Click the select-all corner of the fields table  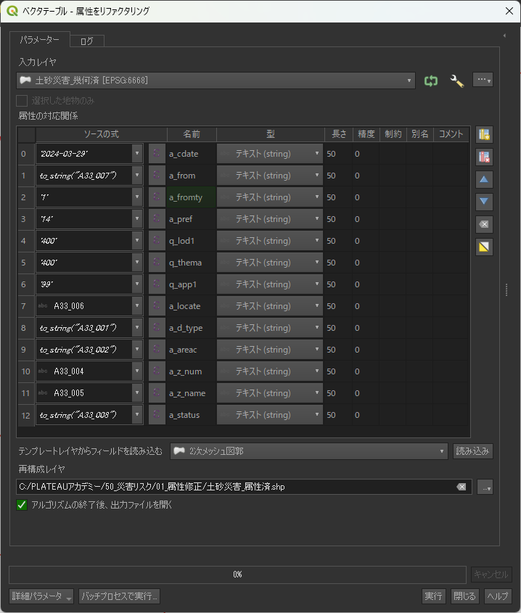point(27,134)
